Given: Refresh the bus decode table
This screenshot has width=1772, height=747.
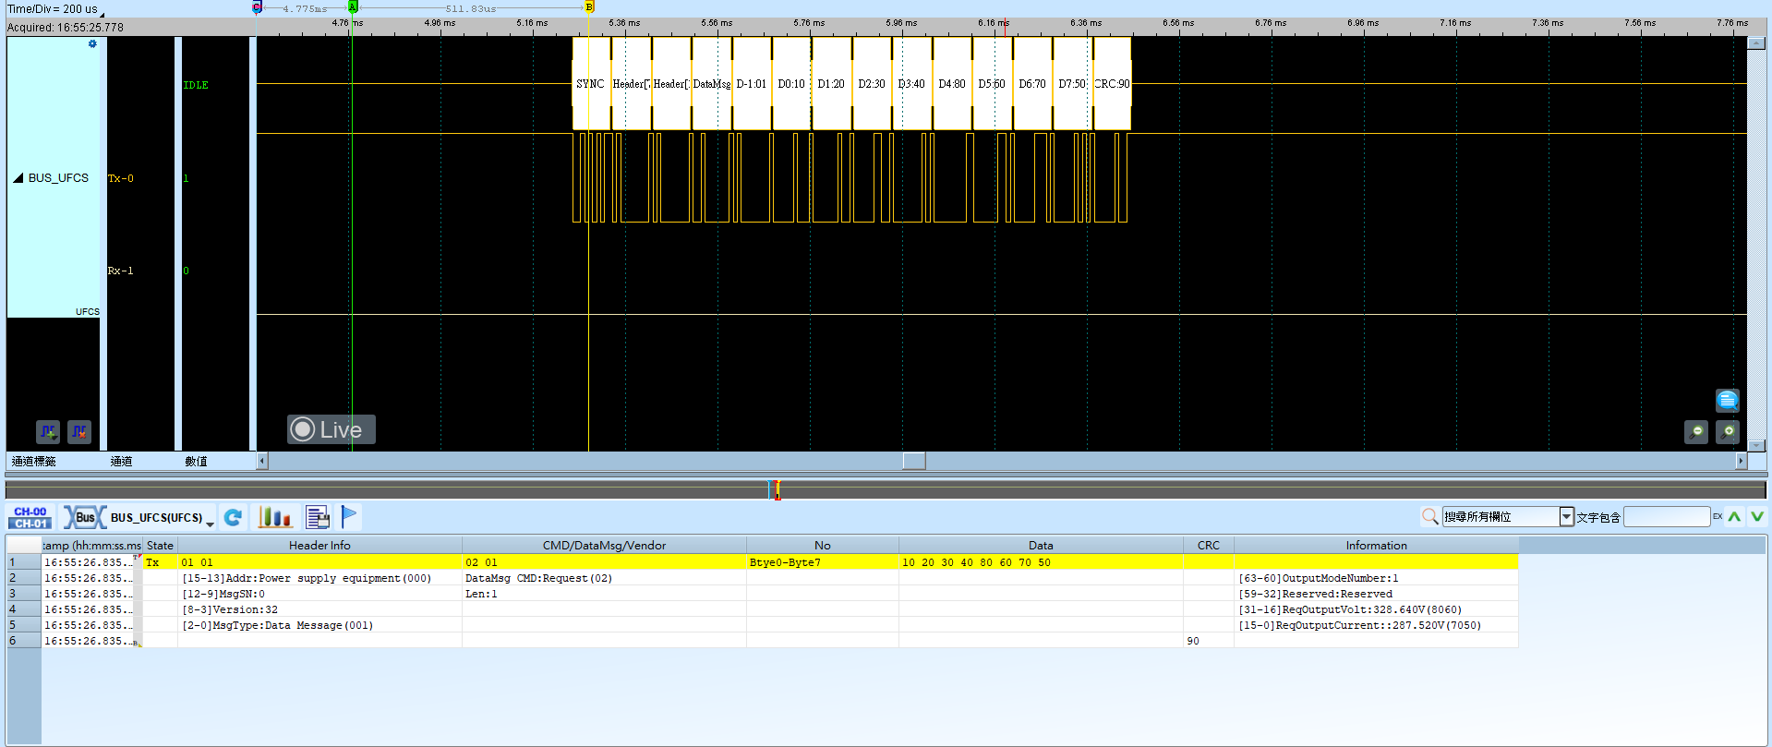Looking at the screenshot, I should pos(233,517).
